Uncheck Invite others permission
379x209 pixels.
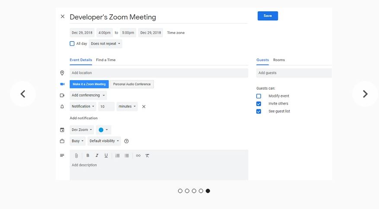pos(258,104)
